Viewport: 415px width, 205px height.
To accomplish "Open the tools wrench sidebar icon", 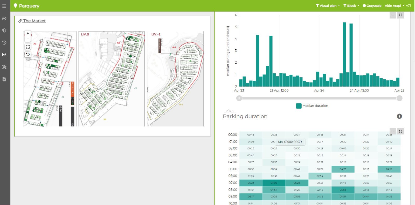I will click(x=4, y=67).
